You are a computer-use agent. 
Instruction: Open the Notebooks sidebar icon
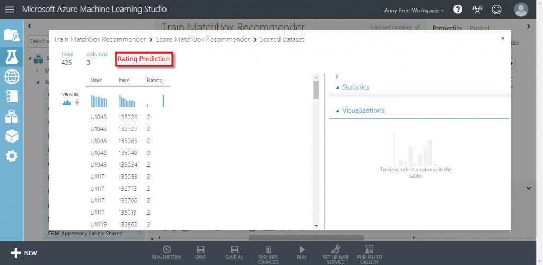click(12, 96)
